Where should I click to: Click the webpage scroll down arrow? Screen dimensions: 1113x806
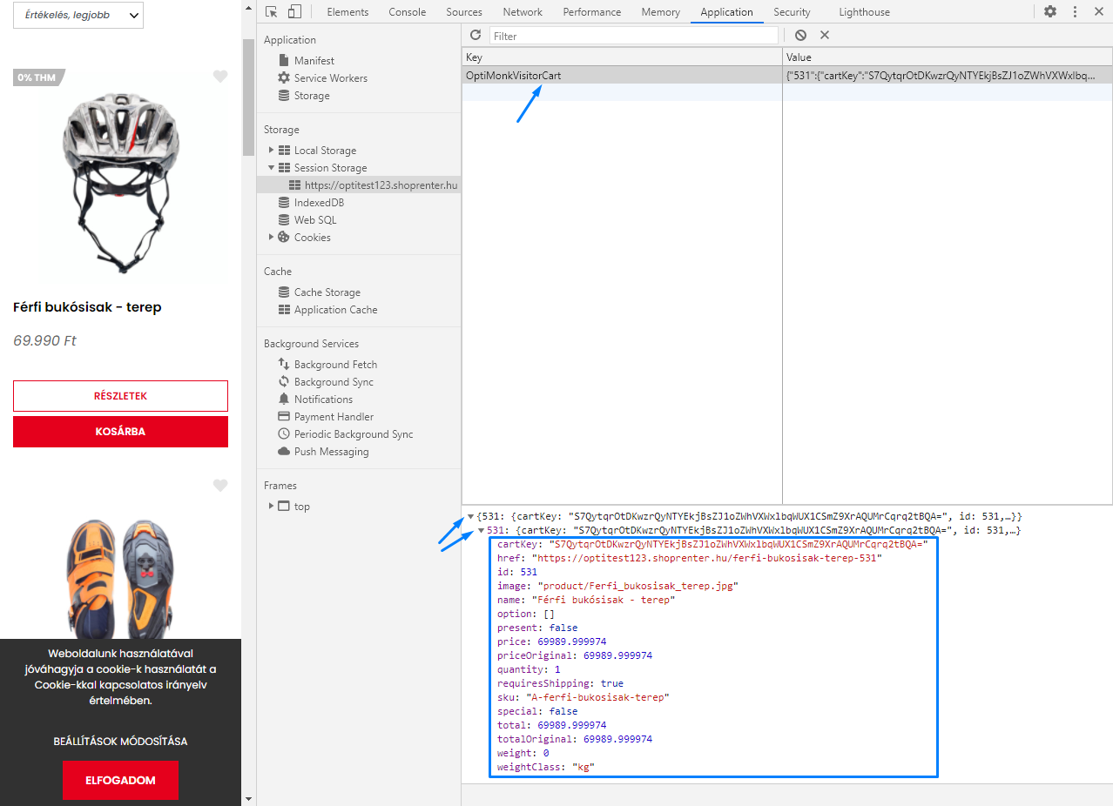(x=248, y=798)
